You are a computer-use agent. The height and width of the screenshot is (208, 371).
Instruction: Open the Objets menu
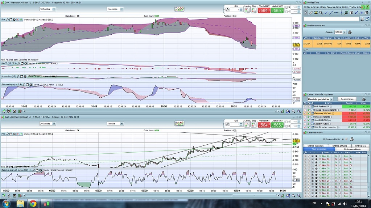click(x=323, y=7)
